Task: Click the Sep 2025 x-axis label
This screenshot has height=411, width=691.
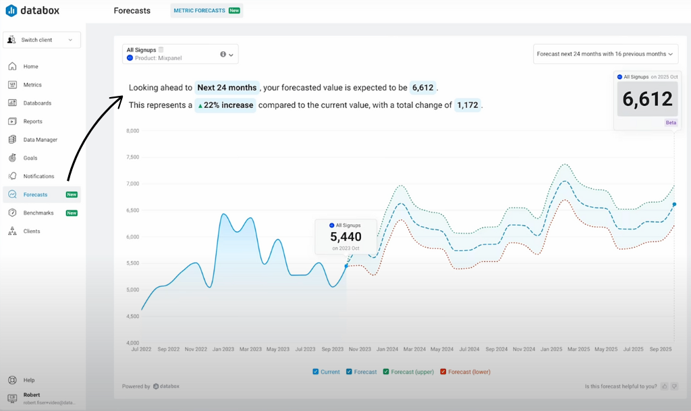Action: tap(661, 349)
